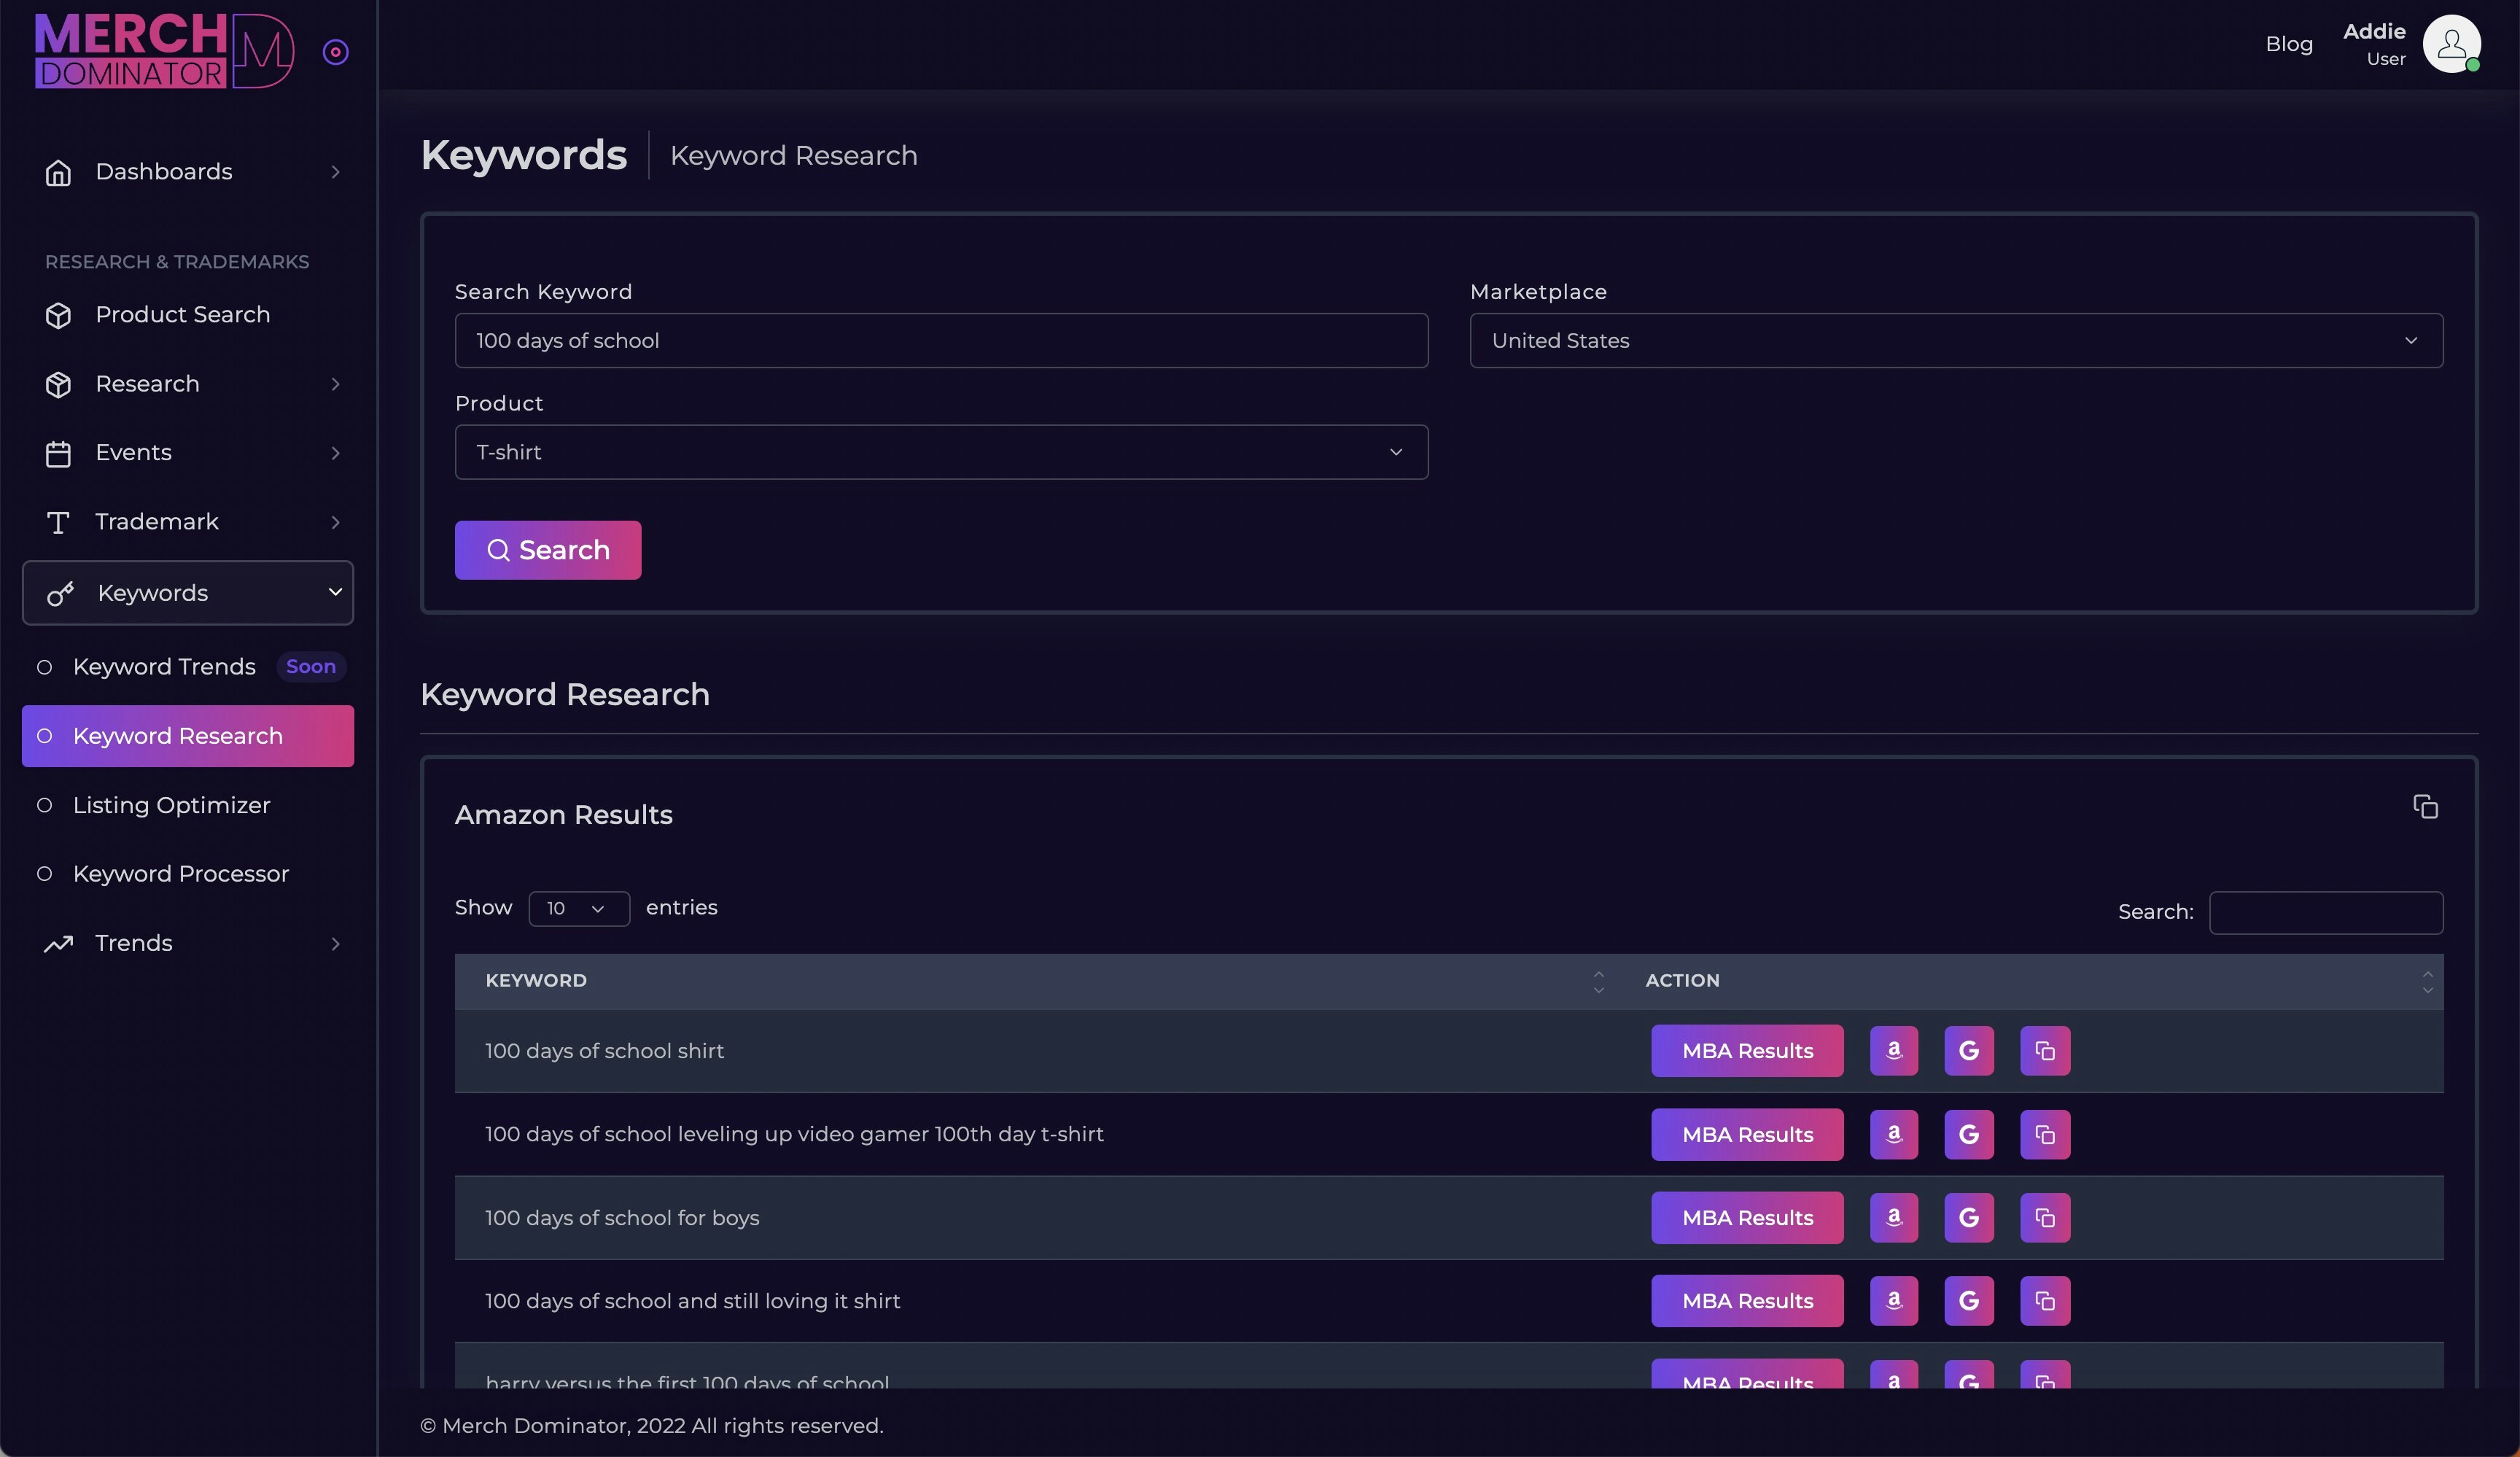2520x1457 pixels.
Task: Open the Marketplace United States dropdown
Action: [x=1956, y=340]
